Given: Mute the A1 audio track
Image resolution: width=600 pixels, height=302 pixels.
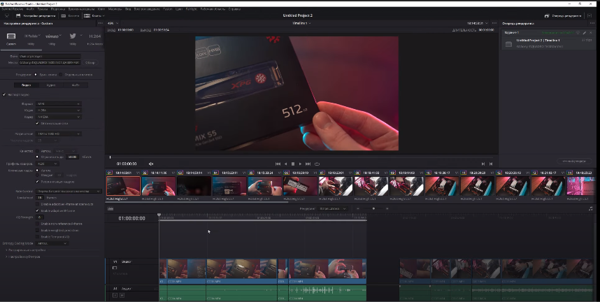Looking at the screenshot, I should [x=122, y=295].
